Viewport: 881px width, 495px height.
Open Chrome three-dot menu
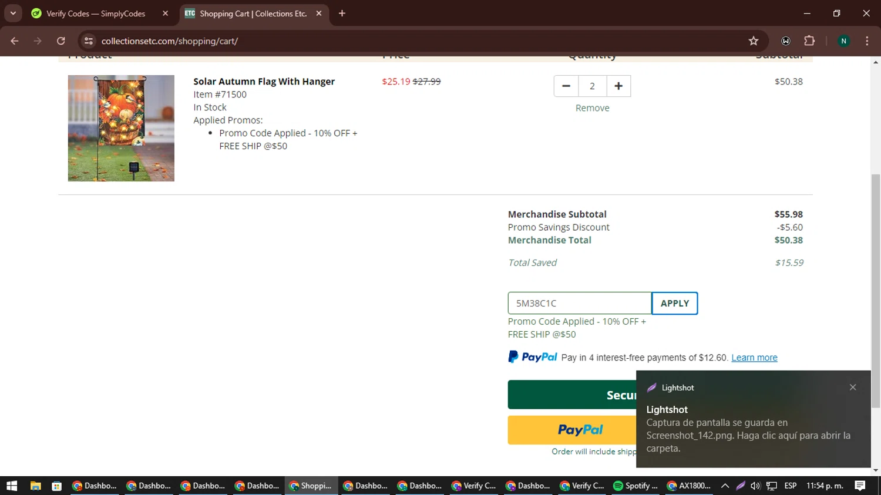pos(867,41)
